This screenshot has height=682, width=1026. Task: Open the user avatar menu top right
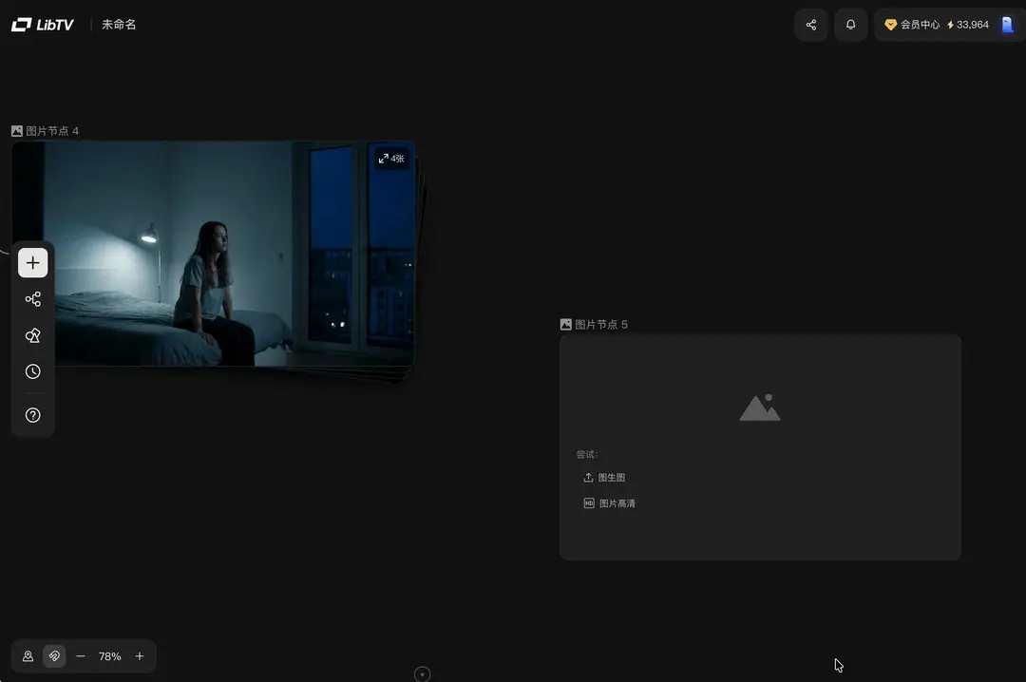coord(1006,24)
